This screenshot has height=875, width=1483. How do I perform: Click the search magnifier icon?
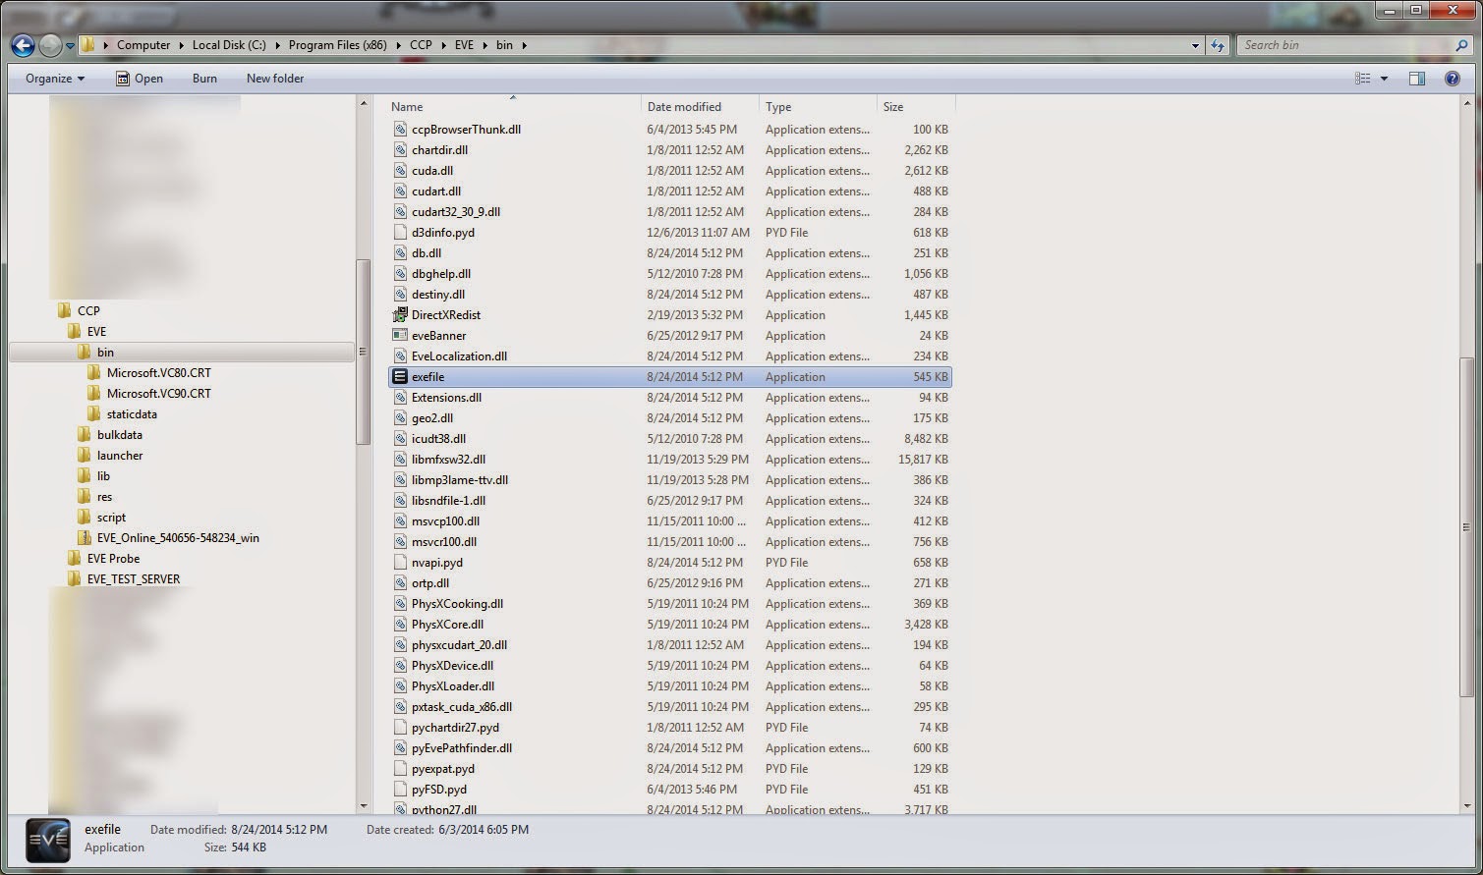tap(1462, 45)
